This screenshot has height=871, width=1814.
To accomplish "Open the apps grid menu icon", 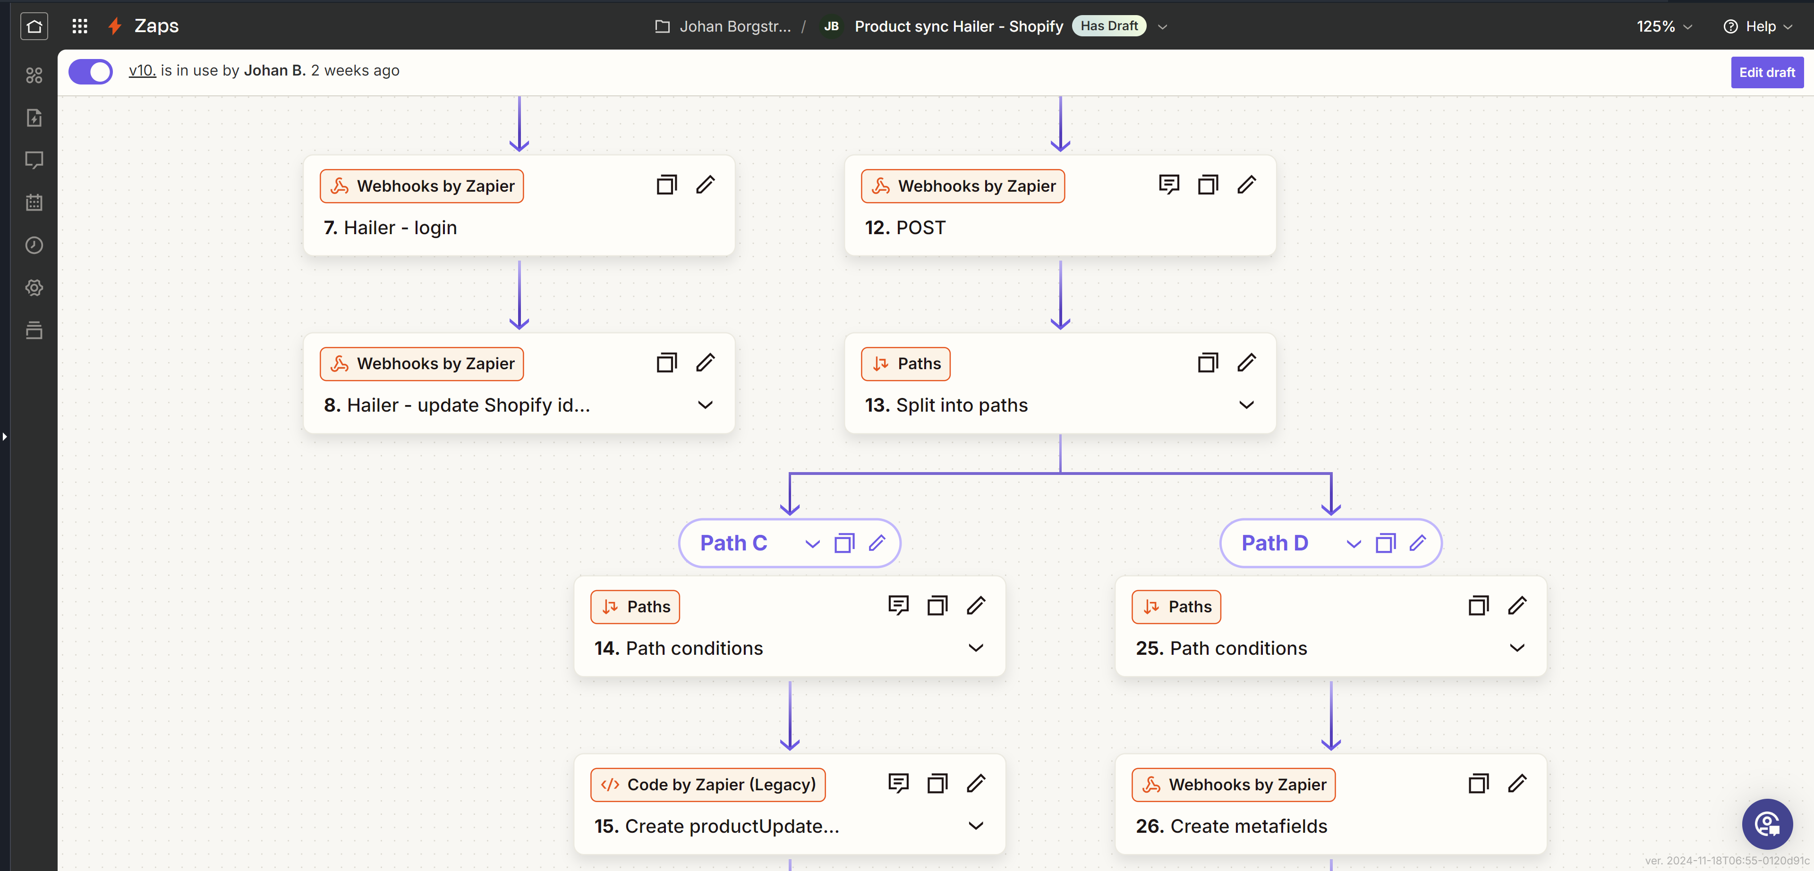I will pos(79,26).
